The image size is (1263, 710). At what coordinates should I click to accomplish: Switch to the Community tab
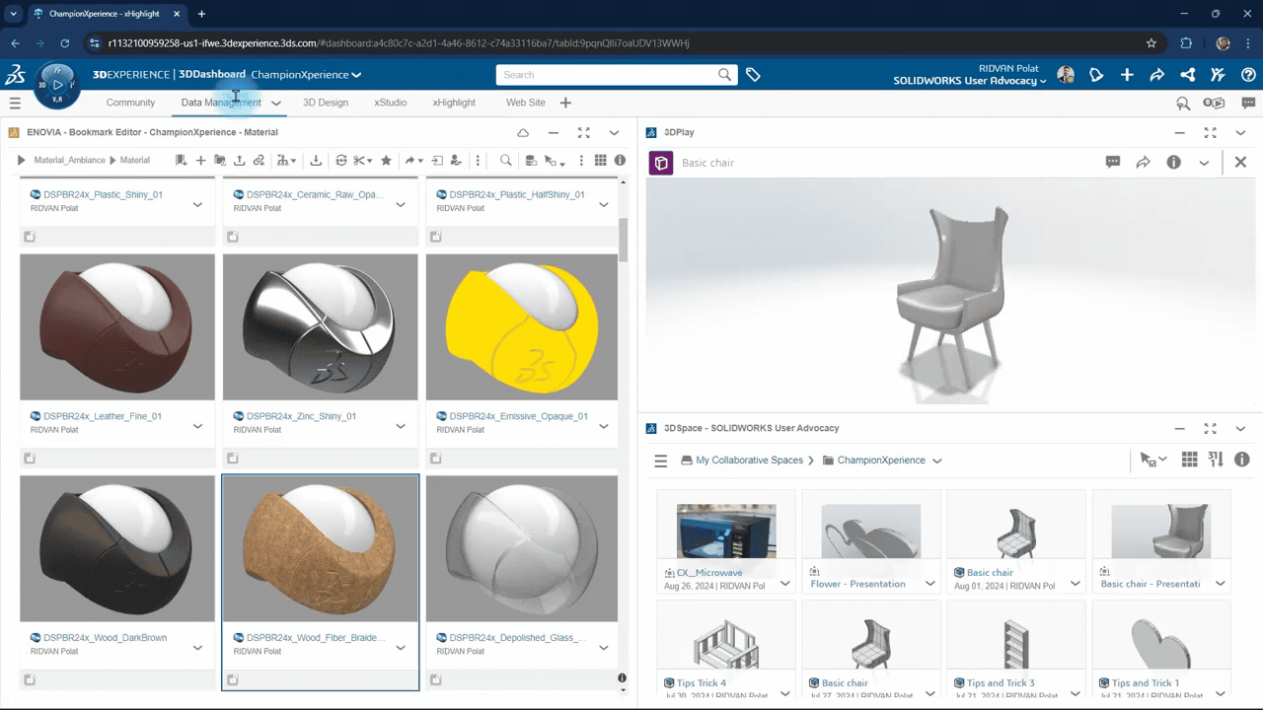(x=130, y=103)
